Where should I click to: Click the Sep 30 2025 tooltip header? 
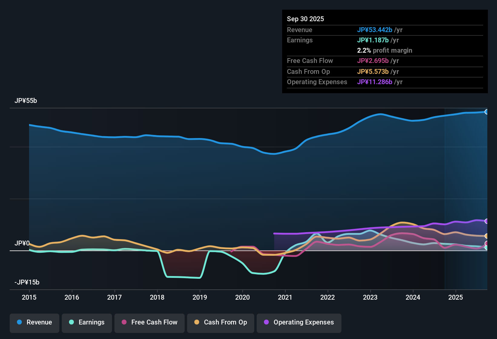306,19
